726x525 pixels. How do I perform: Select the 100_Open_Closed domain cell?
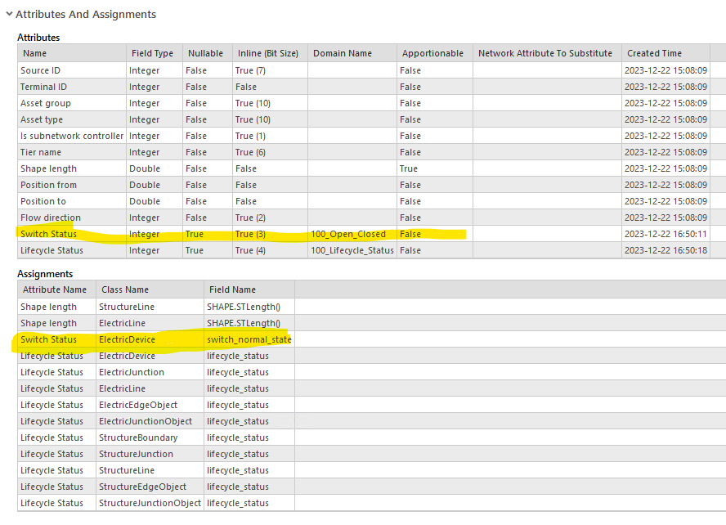coord(345,234)
